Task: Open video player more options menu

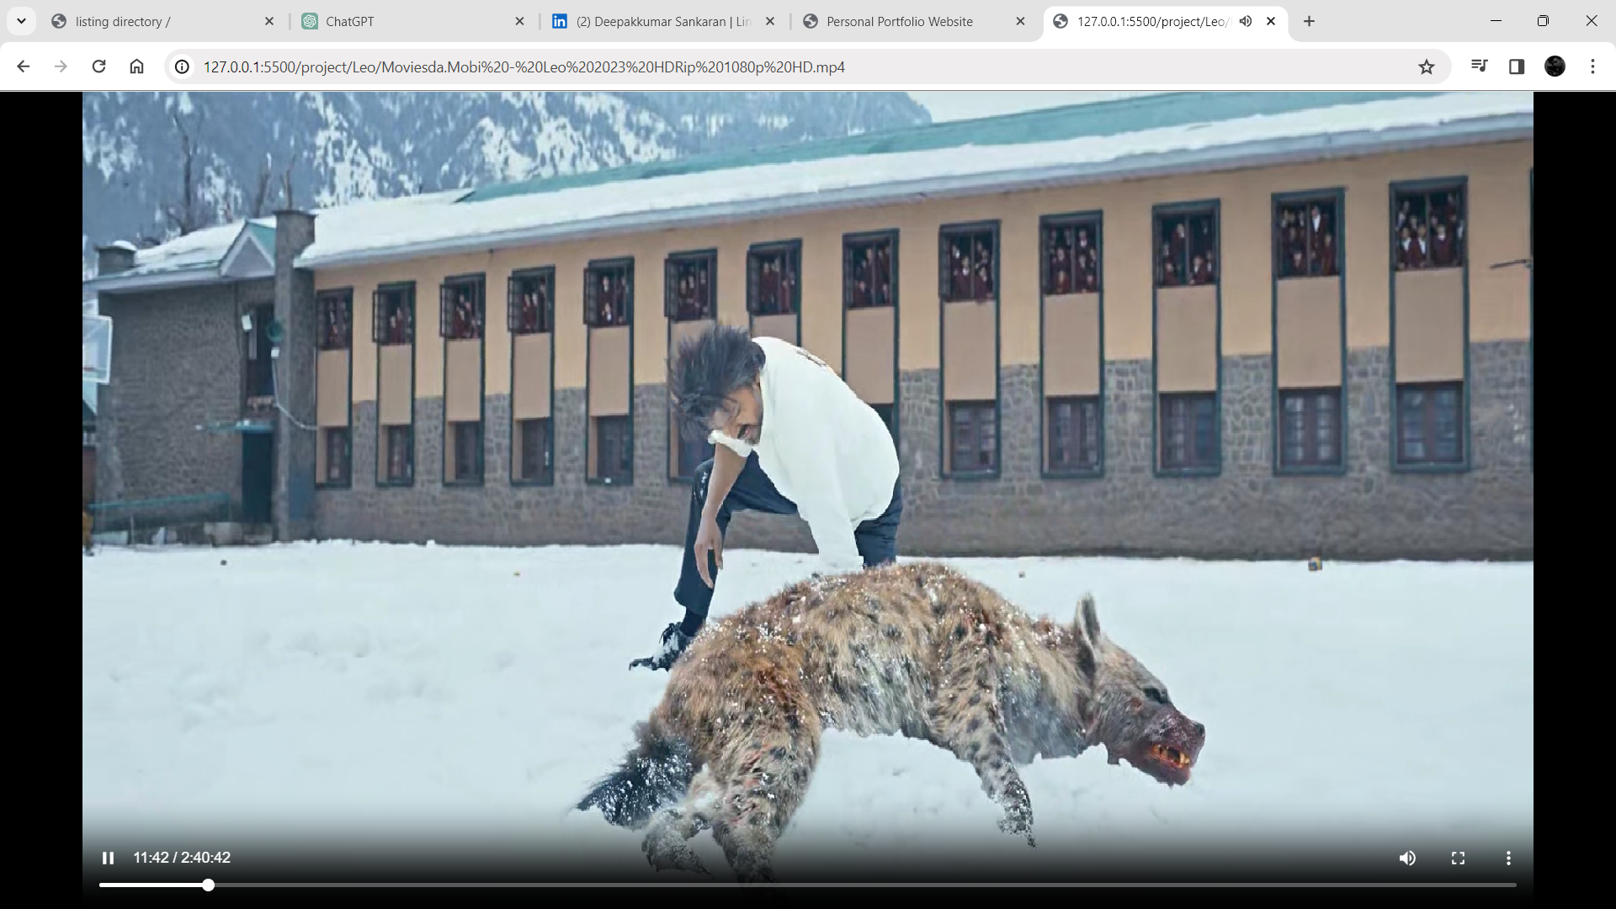Action: point(1508,858)
